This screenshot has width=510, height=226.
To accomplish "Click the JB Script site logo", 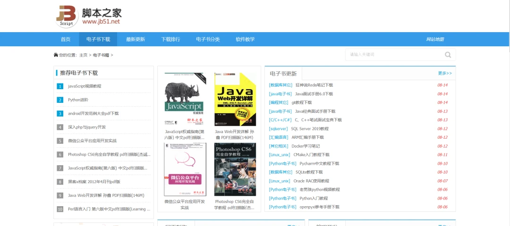I will pyautogui.click(x=67, y=16).
